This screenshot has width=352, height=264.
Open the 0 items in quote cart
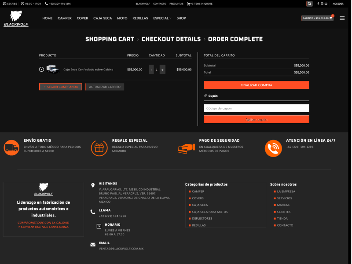pyautogui.click(x=200, y=4)
